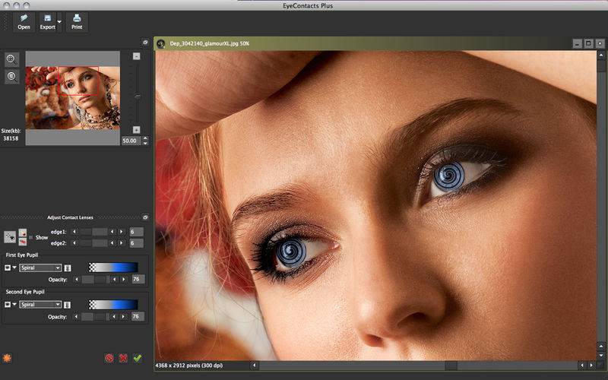The height and width of the screenshot is (380, 608).
Task: Click the lower red lens icon beside Show
Action: (23, 242)
